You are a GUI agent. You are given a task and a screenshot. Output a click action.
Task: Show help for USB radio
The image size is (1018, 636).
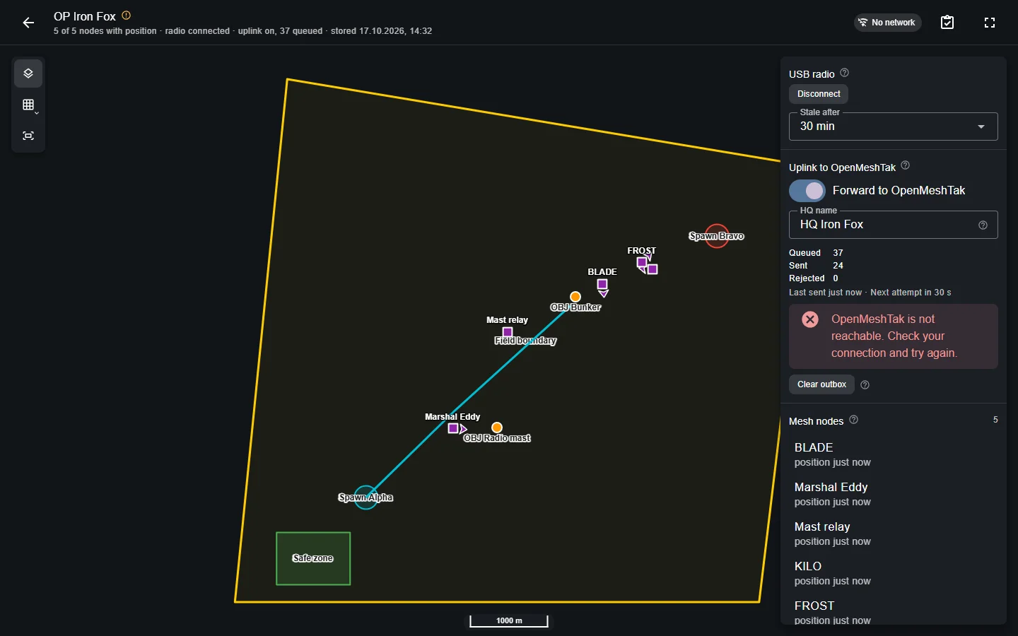844,73
